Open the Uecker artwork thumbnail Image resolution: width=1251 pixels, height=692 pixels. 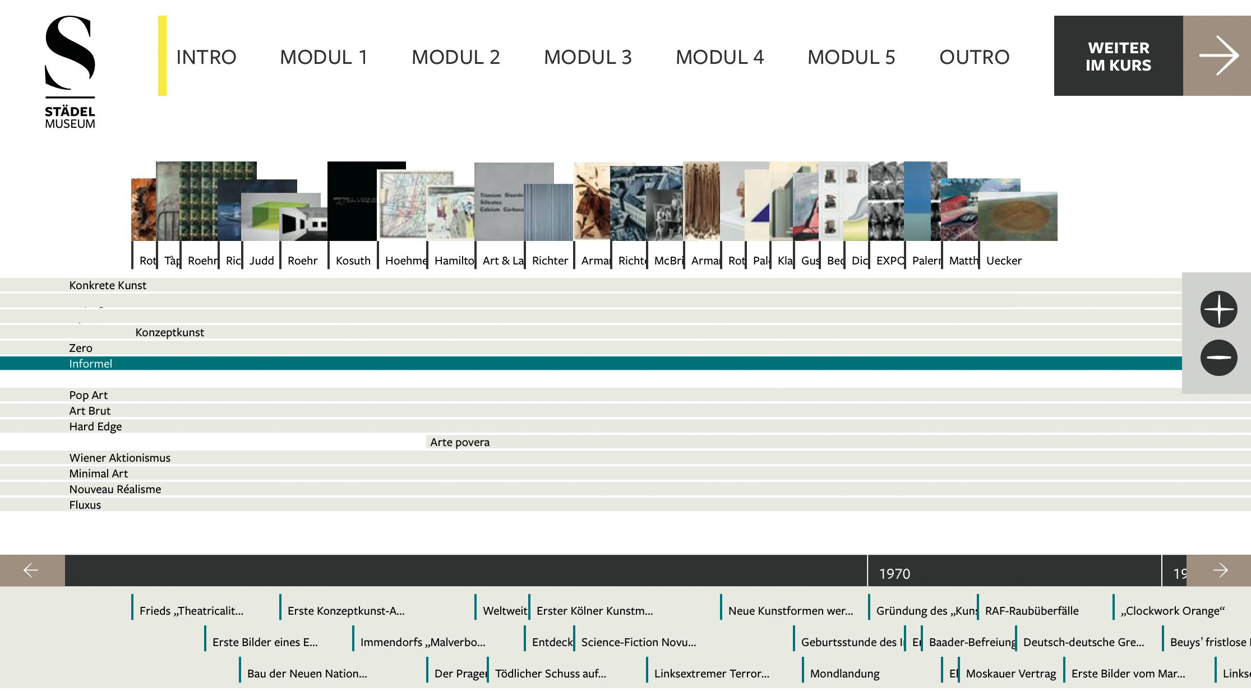1018,217
